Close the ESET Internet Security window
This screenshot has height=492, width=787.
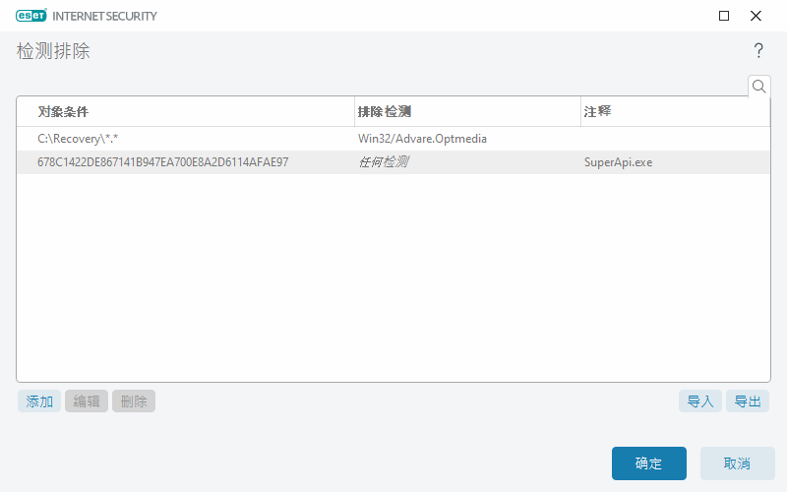point(756,16)
